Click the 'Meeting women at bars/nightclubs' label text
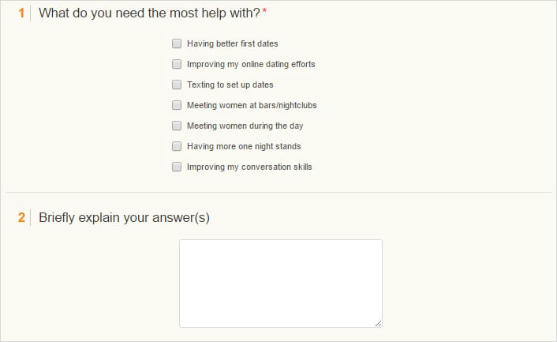Viewport: 557px width, 342px height. click(x=252, y=105)
